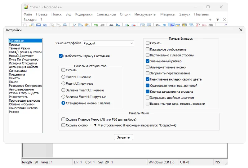248x168 pixels.
Task: Check Запретить перетаскивание
Action: 148,73
